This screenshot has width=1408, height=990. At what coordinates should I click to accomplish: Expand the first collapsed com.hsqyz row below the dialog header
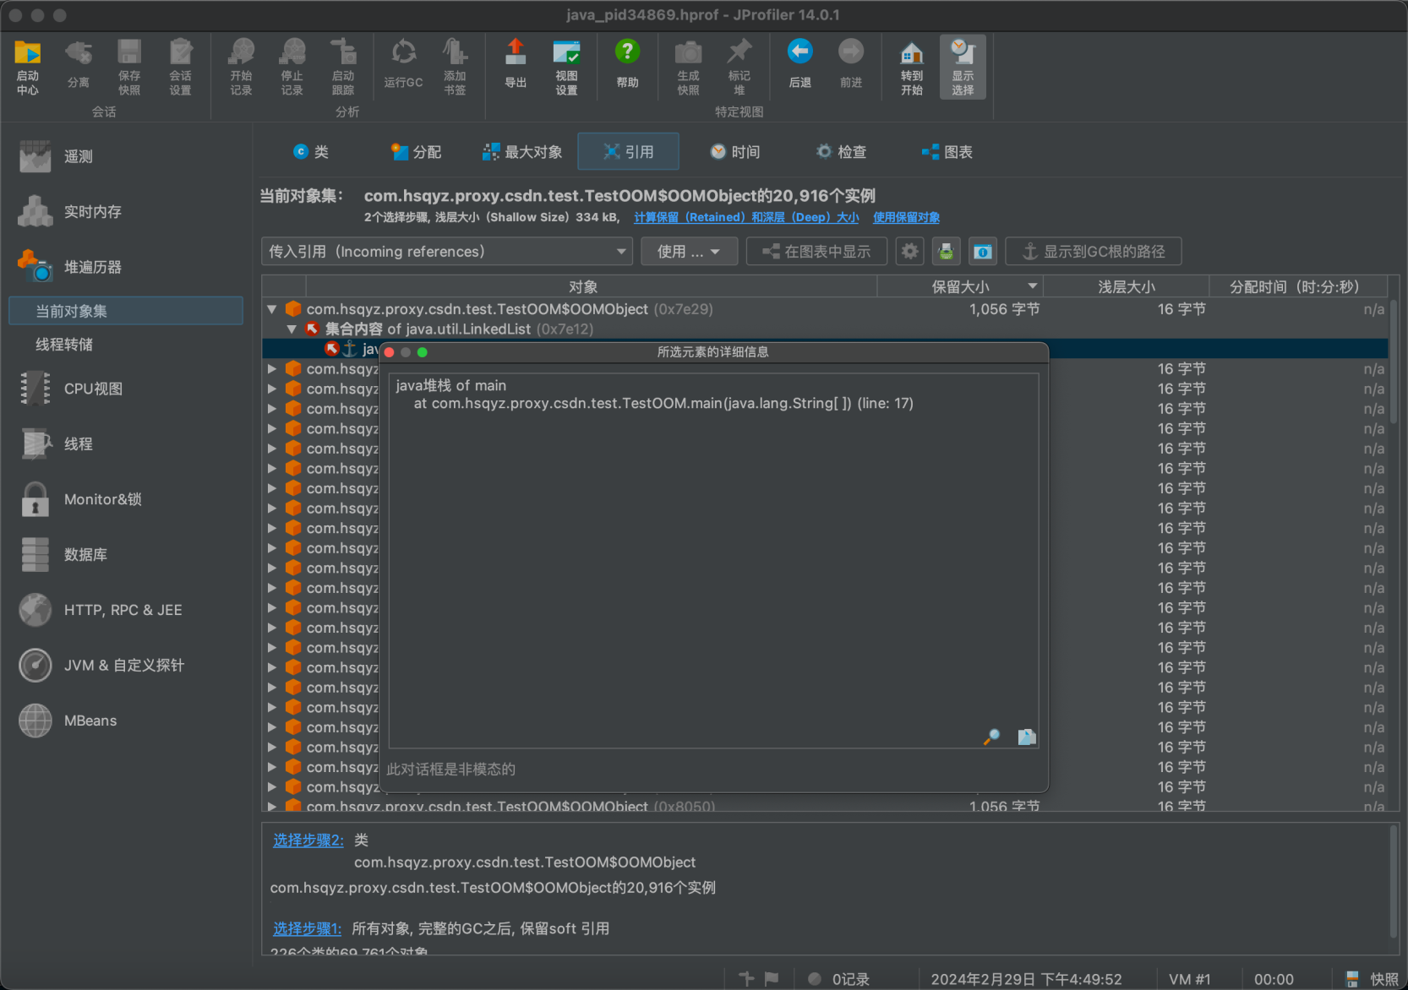click(x=272, y=368)
